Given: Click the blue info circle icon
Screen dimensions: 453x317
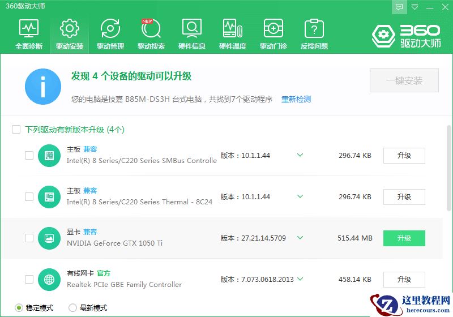Looking at the screenshot, I should pos(43,86).
